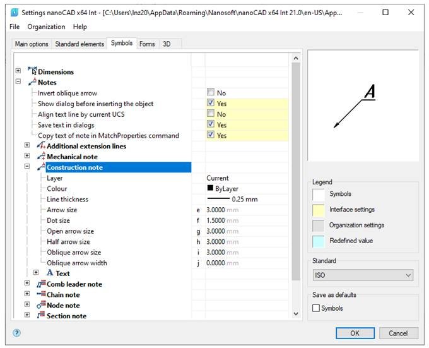Click scrollbar up arrow in settings tree
429x348 pixels.
click(x=296, y=58)
